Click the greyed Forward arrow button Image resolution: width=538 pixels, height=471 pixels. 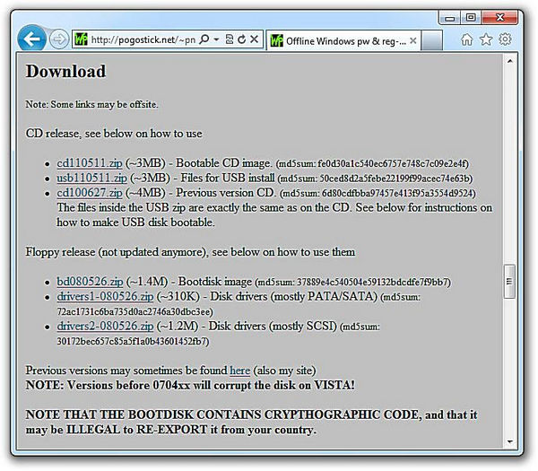(x=58, y=39)
